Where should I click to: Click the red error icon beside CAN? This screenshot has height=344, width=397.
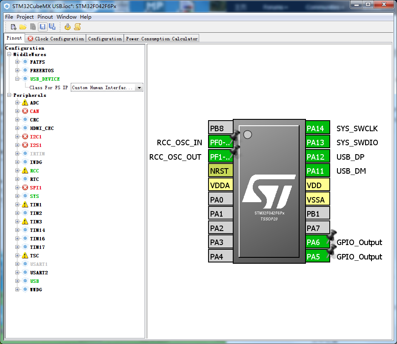(x=25, y=111)
